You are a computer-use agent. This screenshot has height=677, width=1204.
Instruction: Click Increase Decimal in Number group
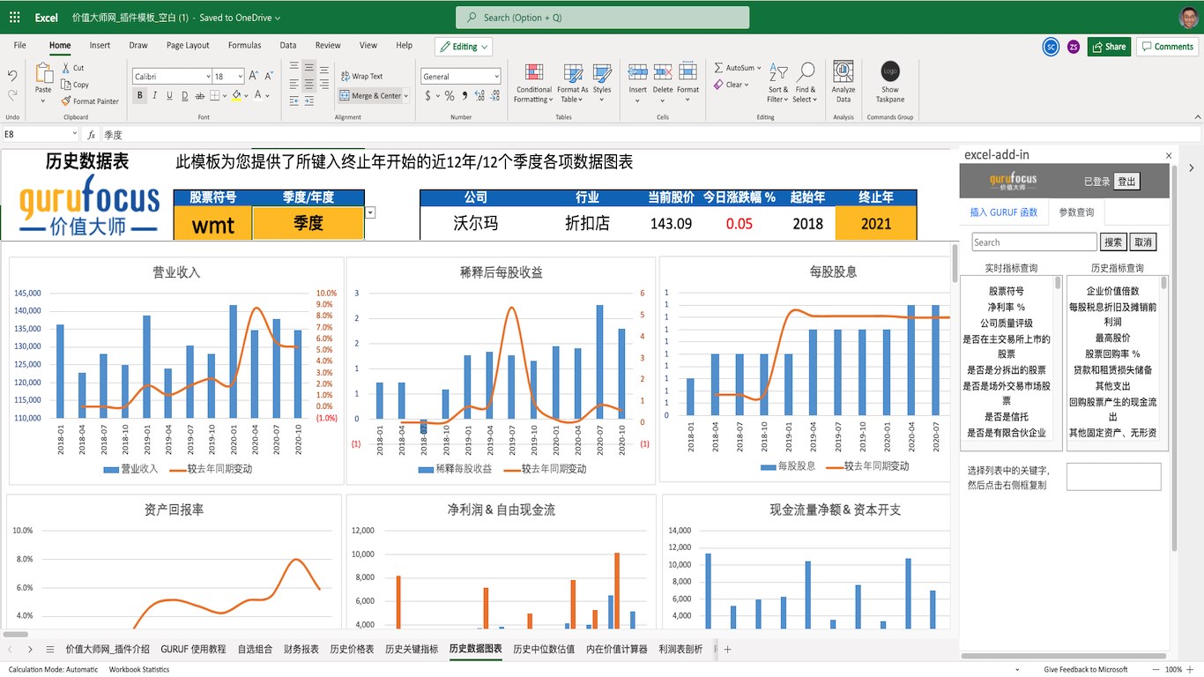click(x=478, y=95)
